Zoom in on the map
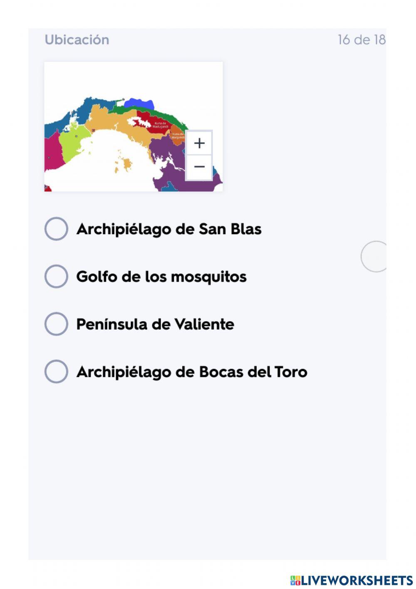This screenshot has width=416, height=589. [199, 143]
